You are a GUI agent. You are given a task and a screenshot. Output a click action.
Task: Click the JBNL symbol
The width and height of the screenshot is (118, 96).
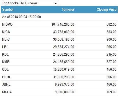click(x=6, y=84)
